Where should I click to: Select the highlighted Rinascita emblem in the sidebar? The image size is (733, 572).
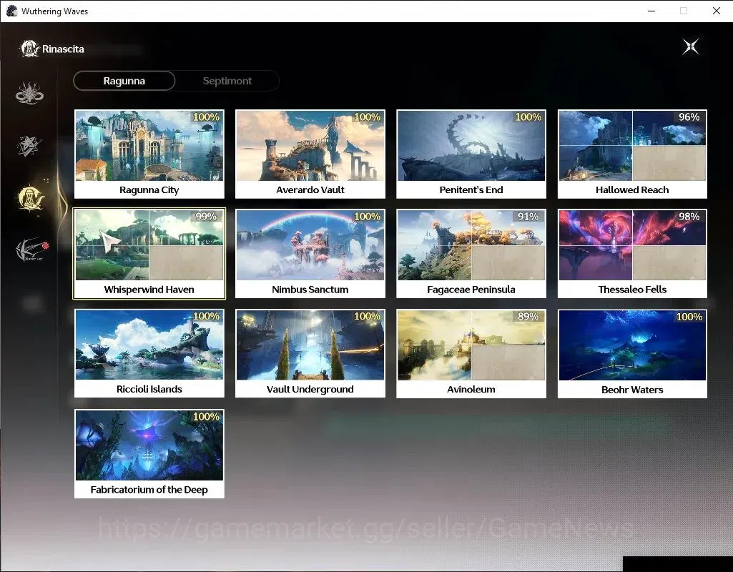click(30, 197)
